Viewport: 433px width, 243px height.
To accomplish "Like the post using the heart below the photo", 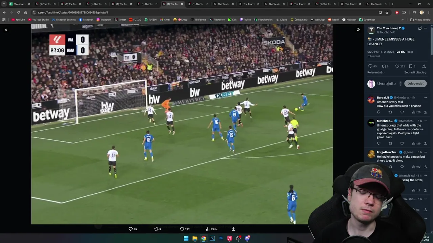I will 182,229.
